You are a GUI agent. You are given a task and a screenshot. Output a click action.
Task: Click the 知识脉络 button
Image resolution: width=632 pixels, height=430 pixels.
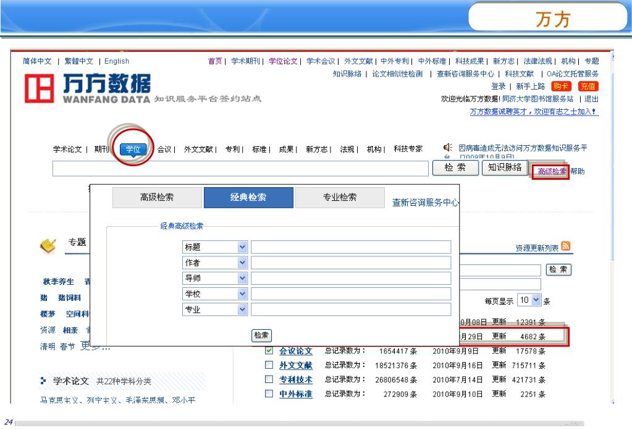click(x=505, y=167)
